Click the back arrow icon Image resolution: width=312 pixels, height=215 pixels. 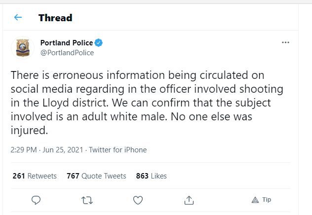18,18
